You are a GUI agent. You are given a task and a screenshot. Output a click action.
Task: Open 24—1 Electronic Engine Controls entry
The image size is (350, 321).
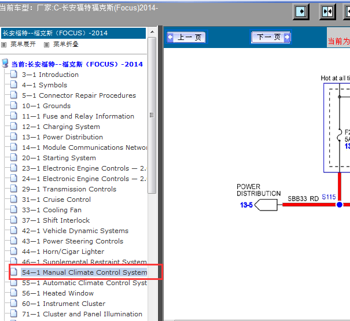[x=84, y=179]
